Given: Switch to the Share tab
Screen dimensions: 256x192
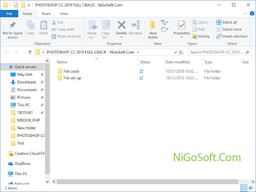Looking at the screenshot, I should (46, 14).
